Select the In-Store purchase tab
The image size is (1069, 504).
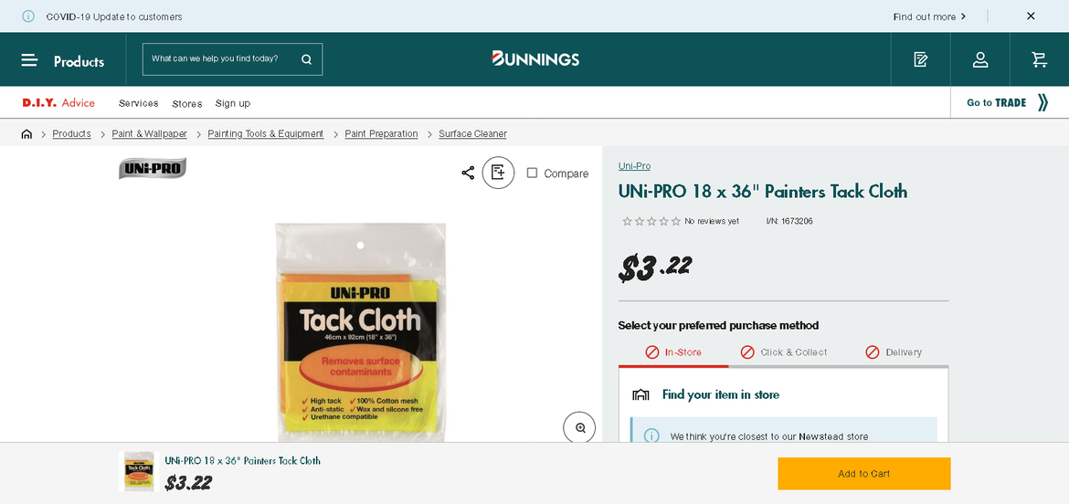(x=673, y=352)
